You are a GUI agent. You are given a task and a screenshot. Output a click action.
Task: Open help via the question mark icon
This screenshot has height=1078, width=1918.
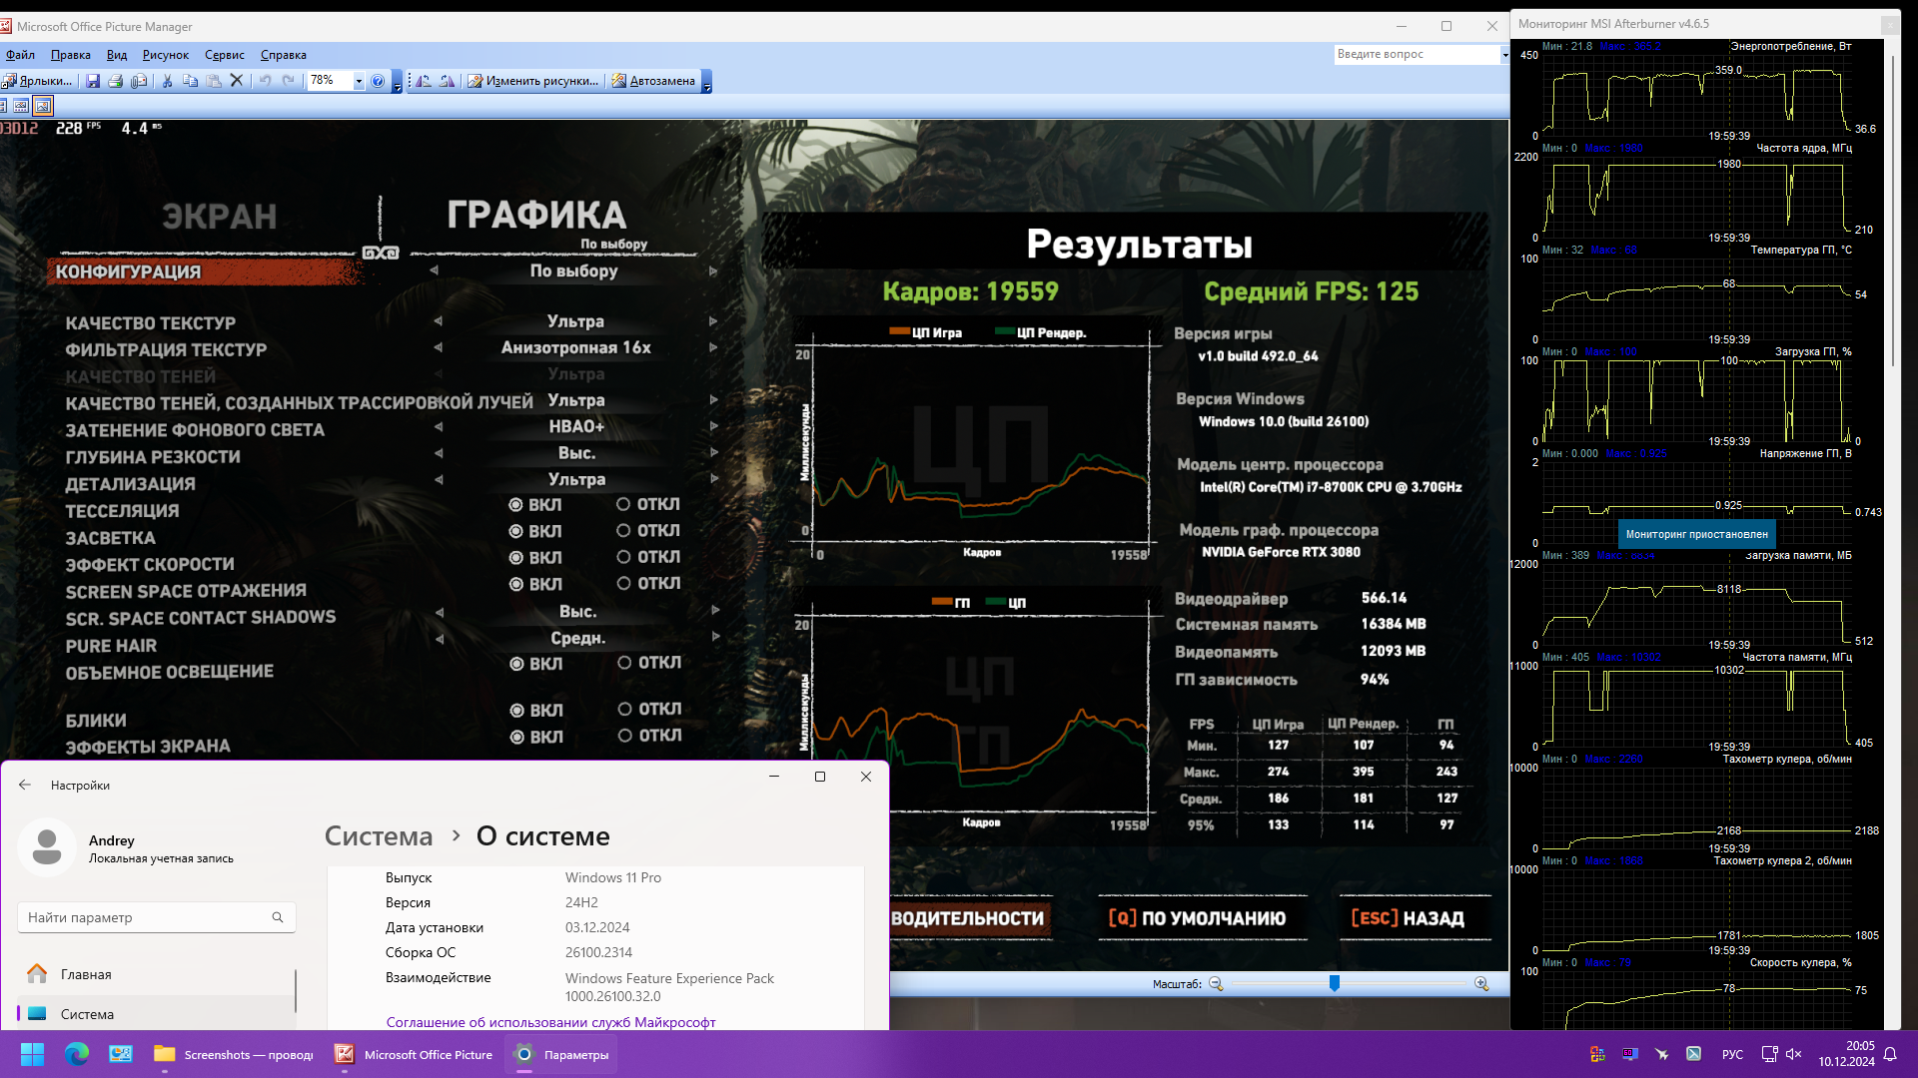tap(378, 81)
